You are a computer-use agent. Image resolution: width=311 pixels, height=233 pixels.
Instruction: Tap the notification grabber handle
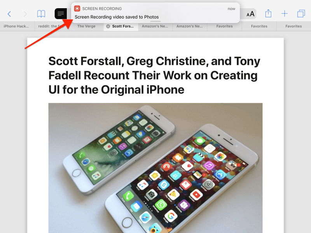155,21
